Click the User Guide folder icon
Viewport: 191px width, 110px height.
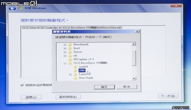75,78
